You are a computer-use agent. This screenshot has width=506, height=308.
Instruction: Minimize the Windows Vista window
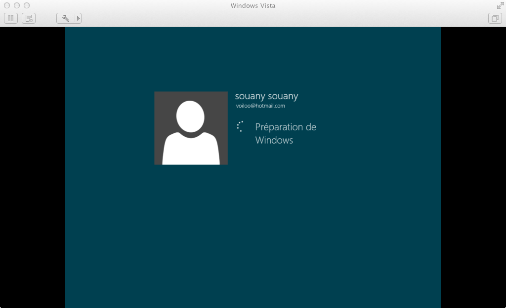17,5
